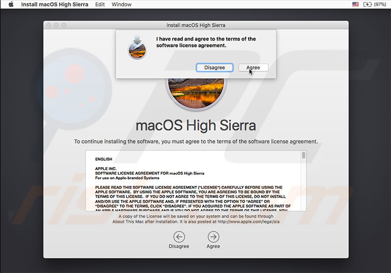Click the battery status icon
Viewport: 391px width, 273px height.
(x=367, y=4)
